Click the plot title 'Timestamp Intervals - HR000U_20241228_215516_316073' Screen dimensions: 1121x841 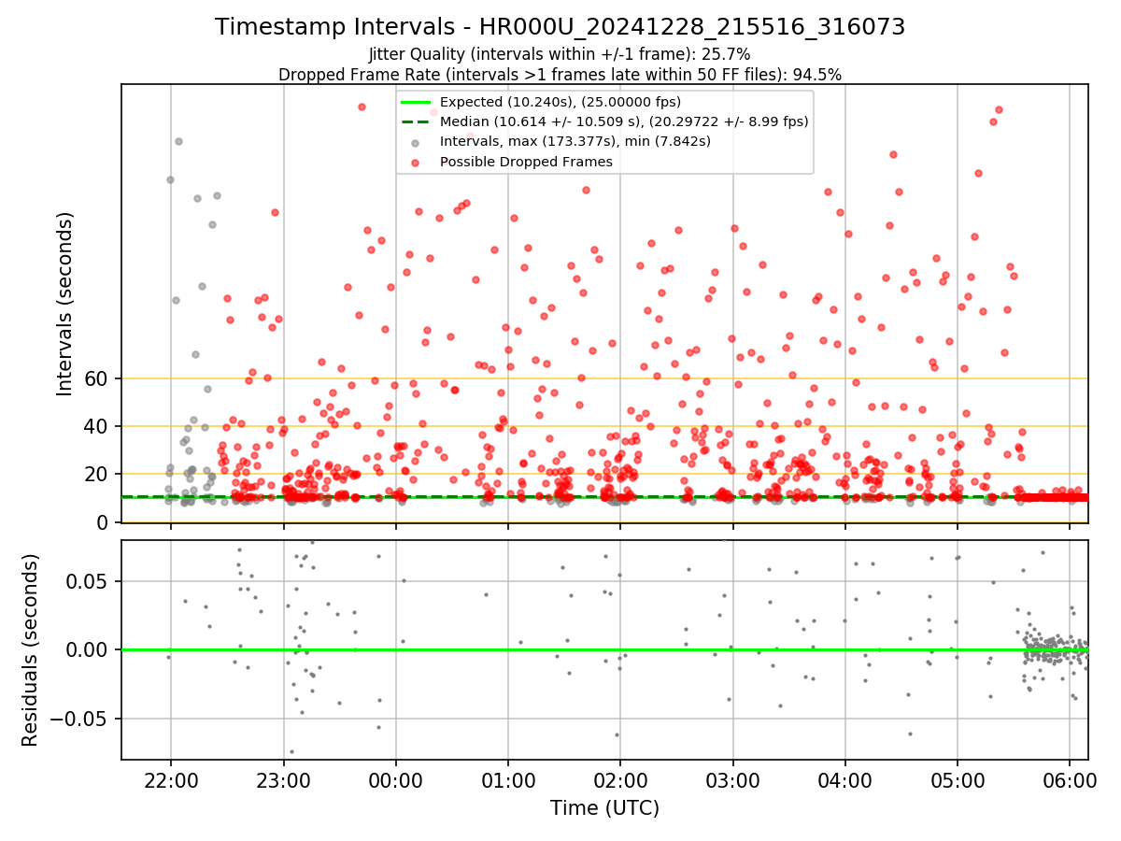point(560,27)
